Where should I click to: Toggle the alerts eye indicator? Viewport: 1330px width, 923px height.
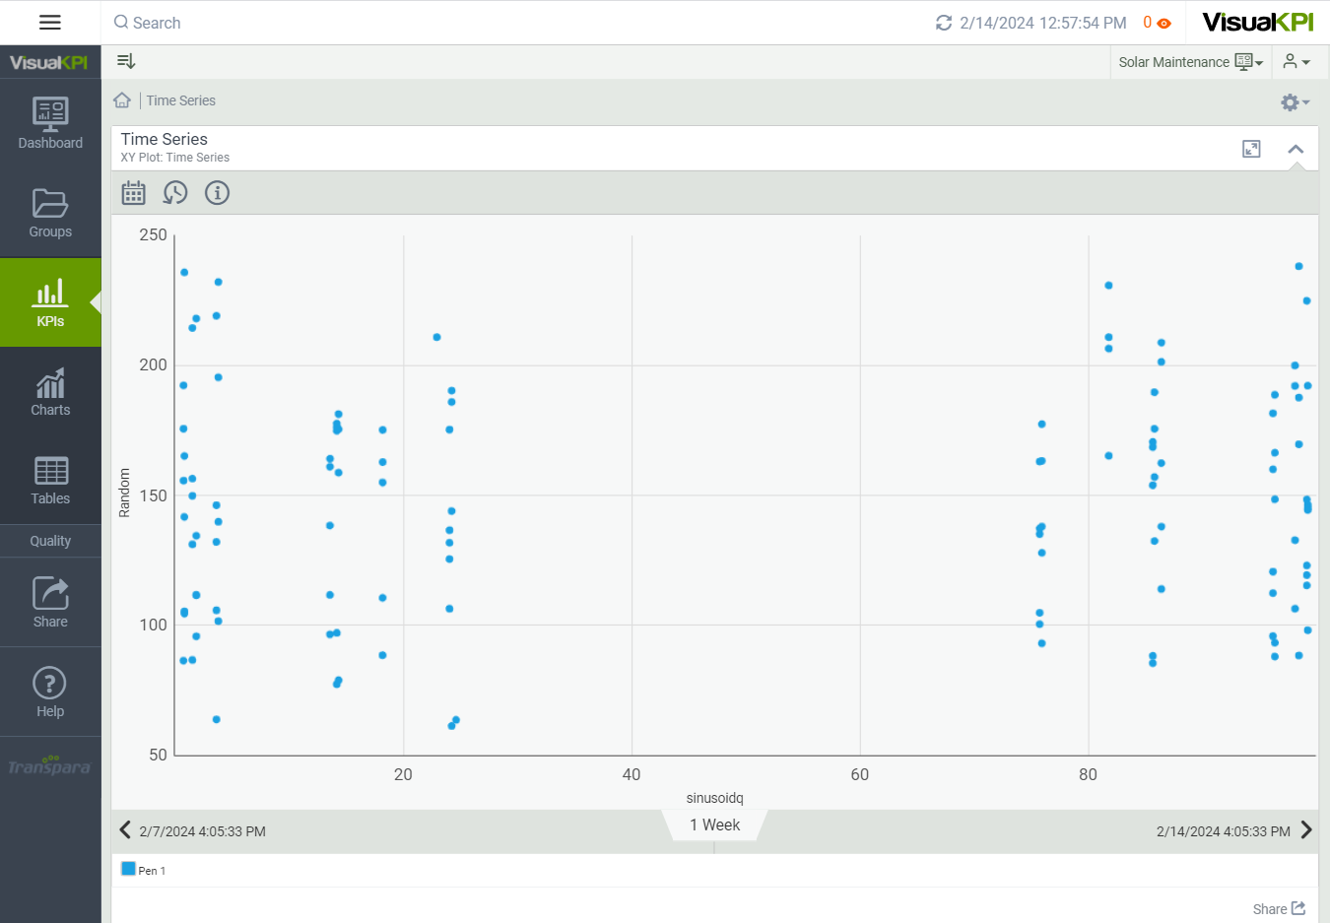coord(1164,24)
